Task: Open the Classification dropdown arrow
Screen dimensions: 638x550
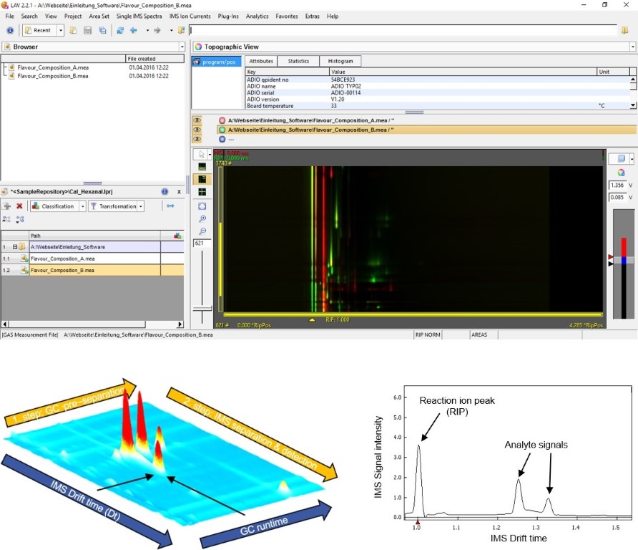Action: (x=82, y=206)
